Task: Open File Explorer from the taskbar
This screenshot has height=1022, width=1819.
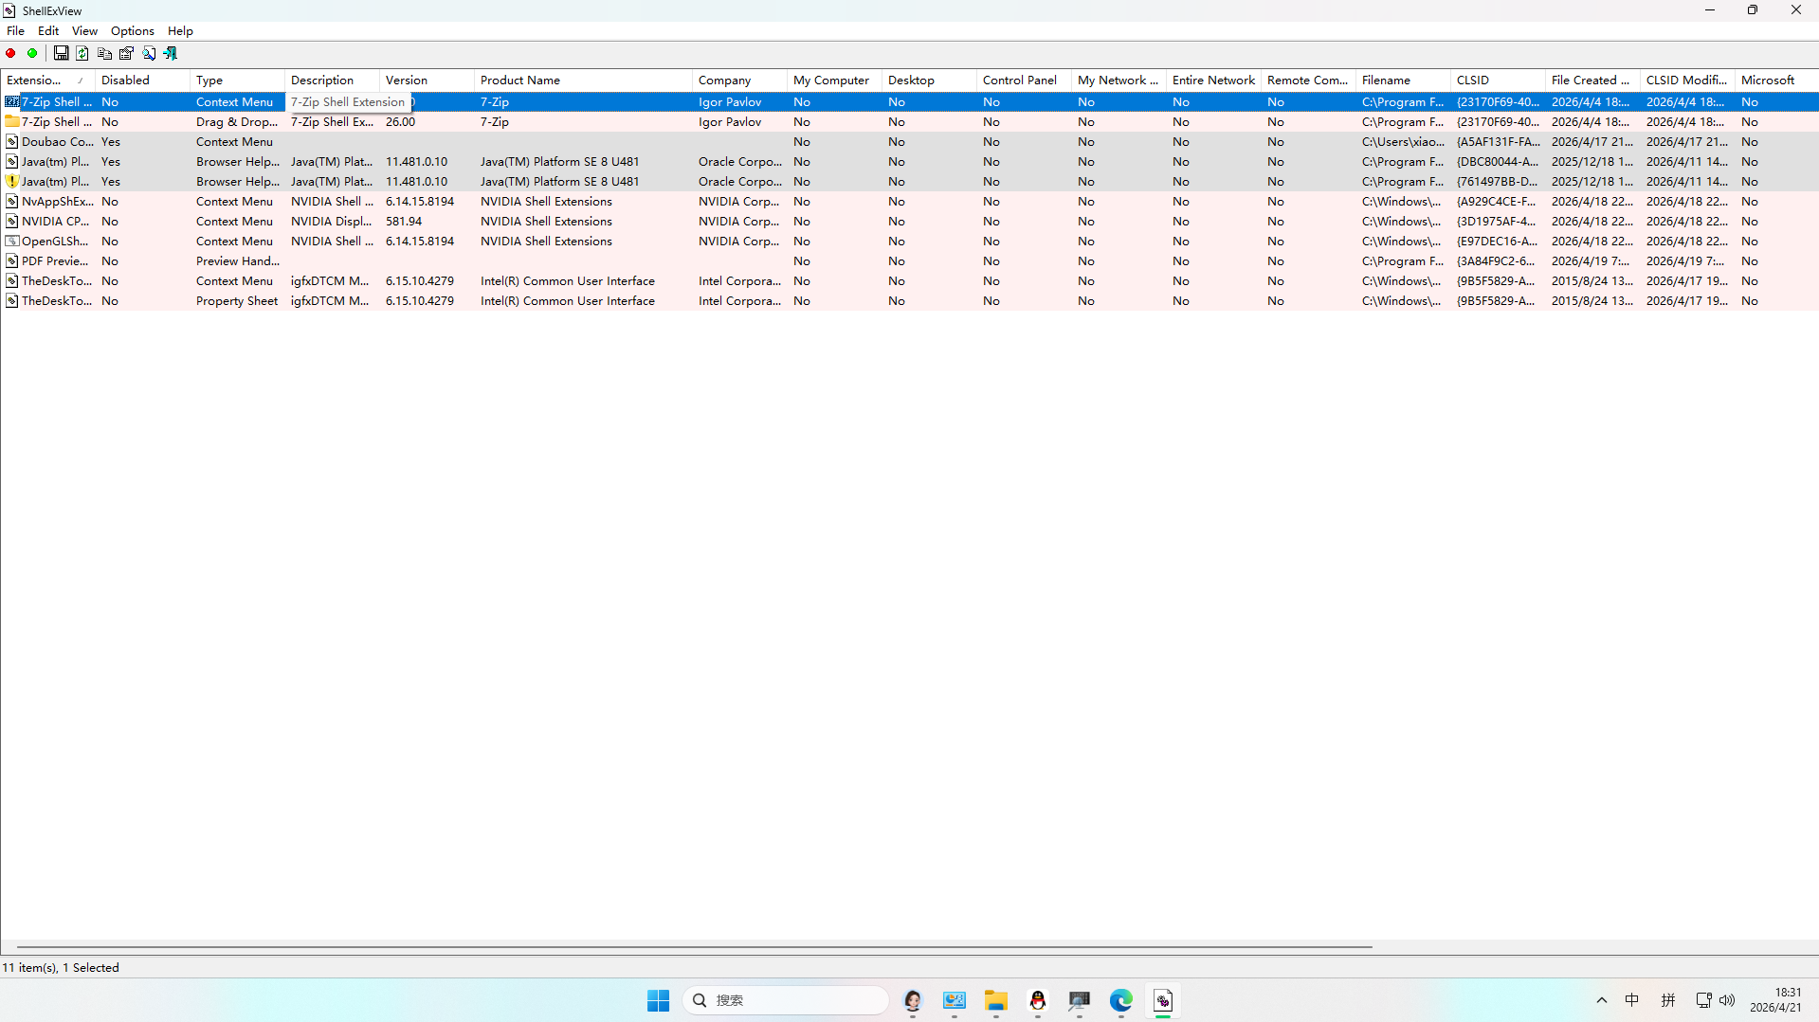Action: pyautogui.click(x=995, y=1000)
